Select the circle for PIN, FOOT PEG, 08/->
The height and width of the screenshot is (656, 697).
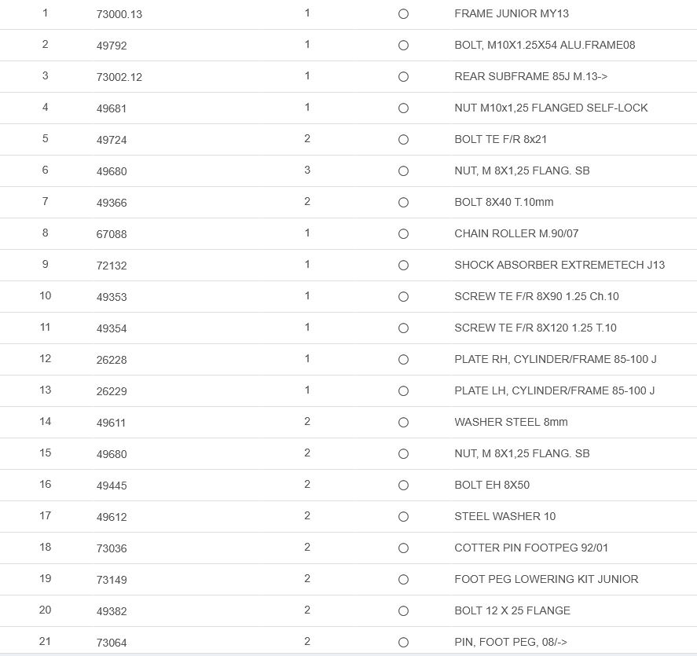[403, 643]
